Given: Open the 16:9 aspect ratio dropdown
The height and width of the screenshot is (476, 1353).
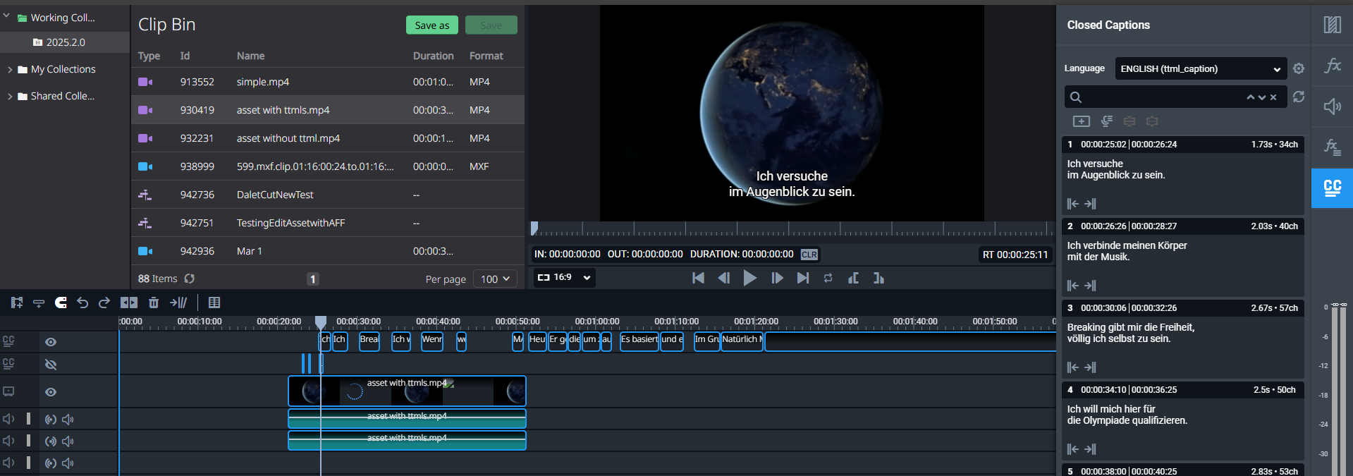Looking at the screenshot, I should coord(564,277).
